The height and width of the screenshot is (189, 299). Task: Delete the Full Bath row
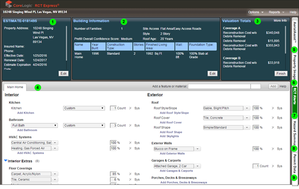pyautogui.click(x=131, y=125)
